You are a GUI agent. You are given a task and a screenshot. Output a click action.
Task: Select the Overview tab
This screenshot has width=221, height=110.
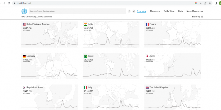pyautogui.click(x=142, y=11)
